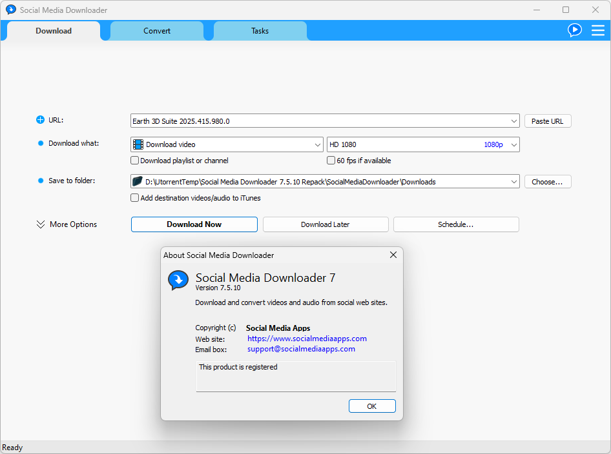
Task: Click the 'Download and convert videos' description text
Action: point(291,302)
